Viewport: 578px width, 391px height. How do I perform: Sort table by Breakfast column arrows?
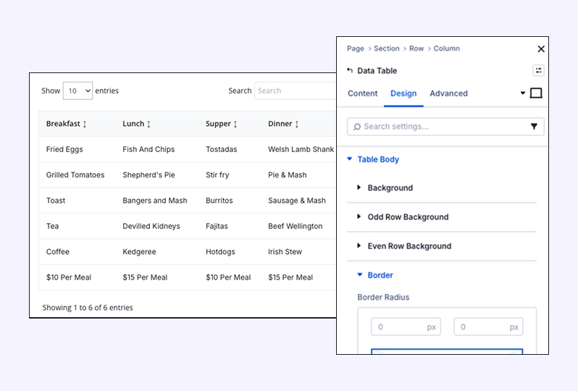click(x=85, y=125)
